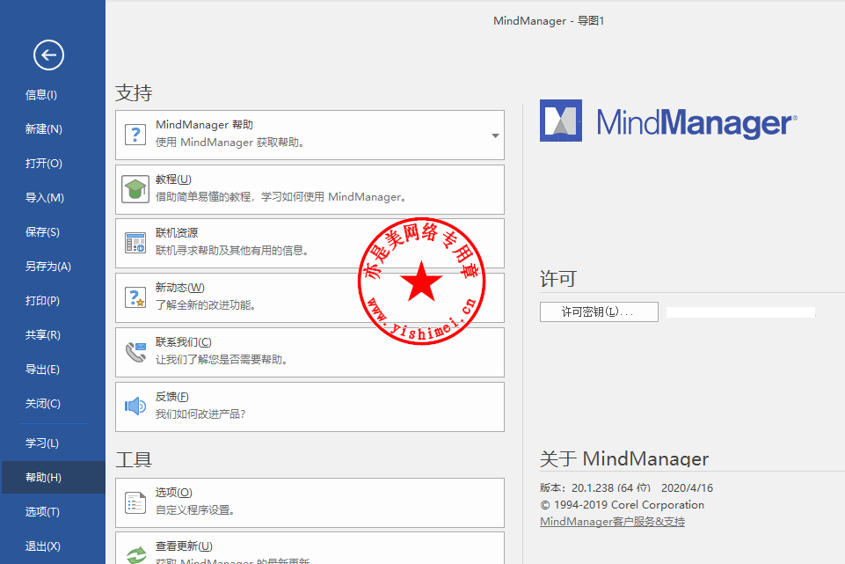
Task: Click the Contact Us (联系我们) phone icon
Action: [135, 352]
